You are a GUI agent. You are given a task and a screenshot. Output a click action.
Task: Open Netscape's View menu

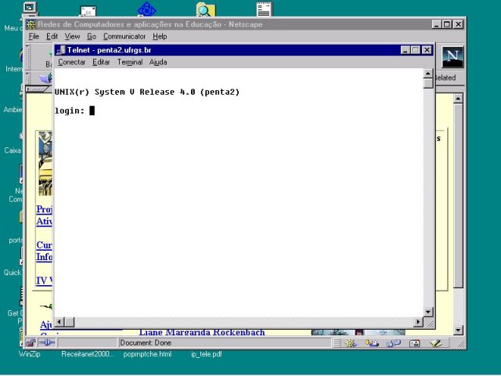72,37
